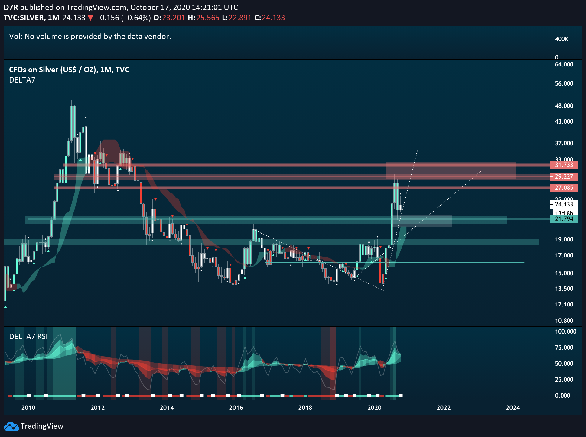Click the 2016 label on time axis
The image size is (586, 437).
[236, 408]
